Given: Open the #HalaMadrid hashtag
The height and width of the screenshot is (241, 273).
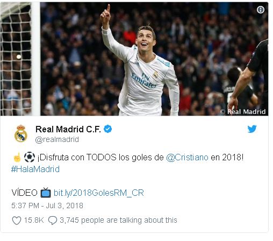Looking at the screenshot, I should coord(35,169).
